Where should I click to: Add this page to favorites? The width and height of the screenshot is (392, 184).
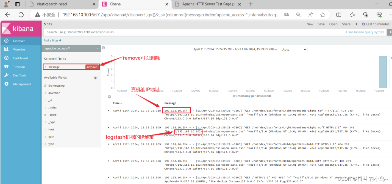(323, 15)
